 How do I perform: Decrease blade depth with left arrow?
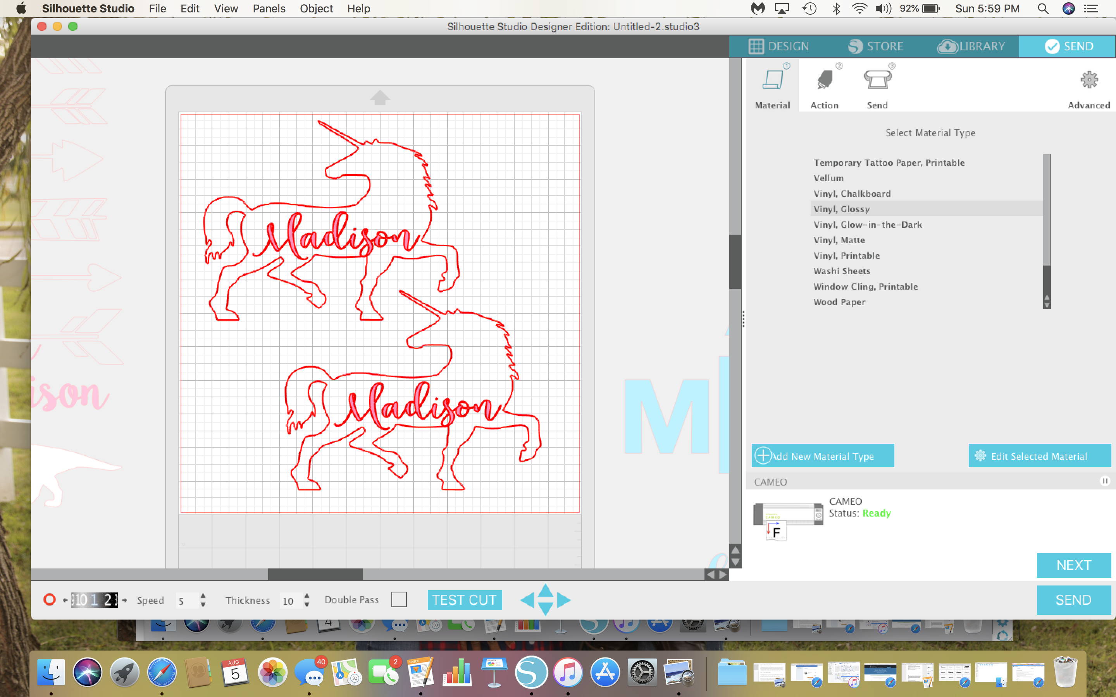(65, 600)
